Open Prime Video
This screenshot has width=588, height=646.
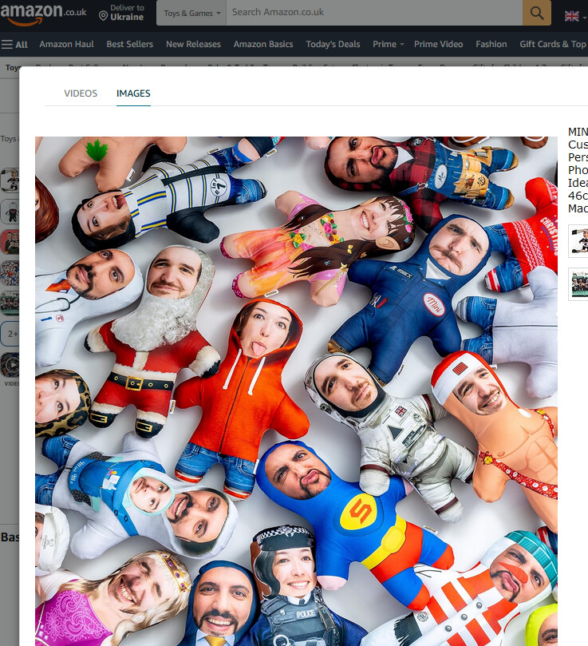(x=438, y=44)
